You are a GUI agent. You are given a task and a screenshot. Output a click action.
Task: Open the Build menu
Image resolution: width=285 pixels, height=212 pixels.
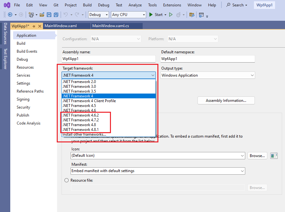pos(87,5)
